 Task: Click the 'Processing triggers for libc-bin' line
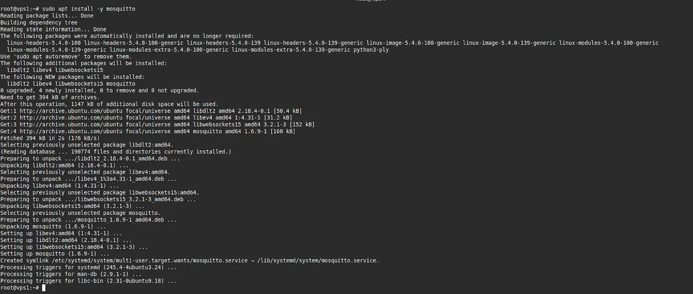click(x=88, y=281)
